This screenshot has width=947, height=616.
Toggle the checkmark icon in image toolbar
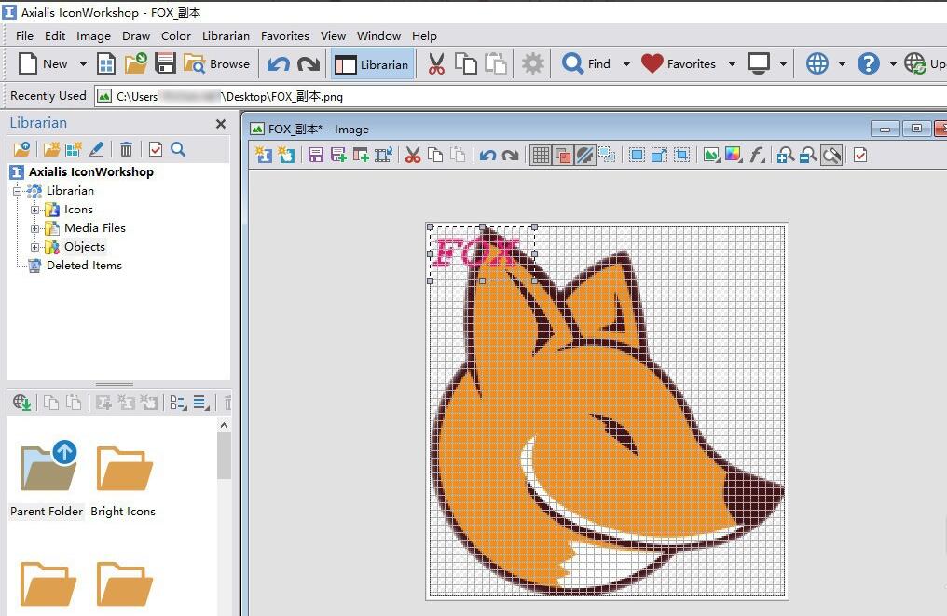pos(860,156)
